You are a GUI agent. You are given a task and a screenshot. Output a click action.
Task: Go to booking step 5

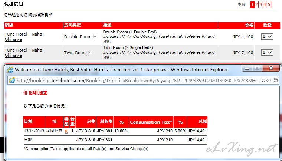(x=269, y=5)
